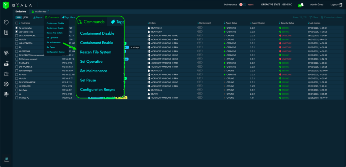Open the dashboard pie-chart icon in sidebar

click(6, 22)
